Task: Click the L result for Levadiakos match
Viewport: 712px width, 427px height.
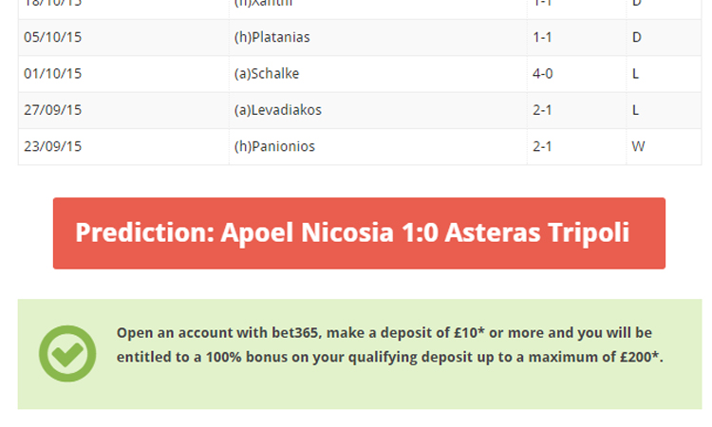Action: pos(664,110)
